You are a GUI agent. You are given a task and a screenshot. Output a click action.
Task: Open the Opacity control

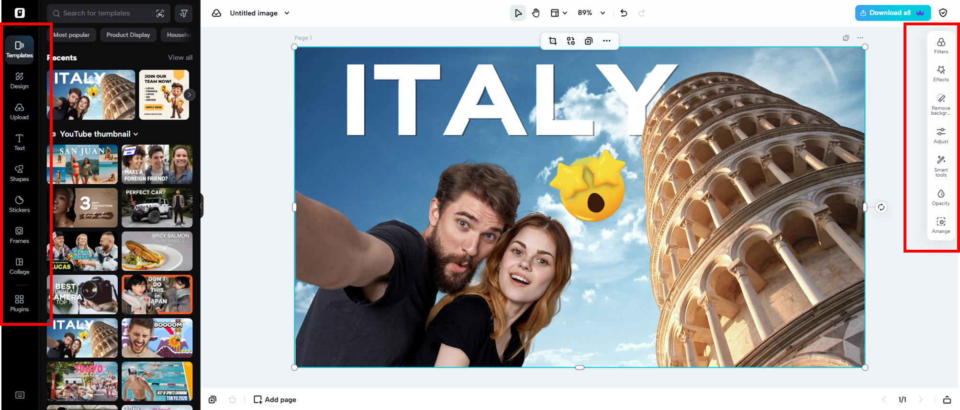(x=941, y=197)
